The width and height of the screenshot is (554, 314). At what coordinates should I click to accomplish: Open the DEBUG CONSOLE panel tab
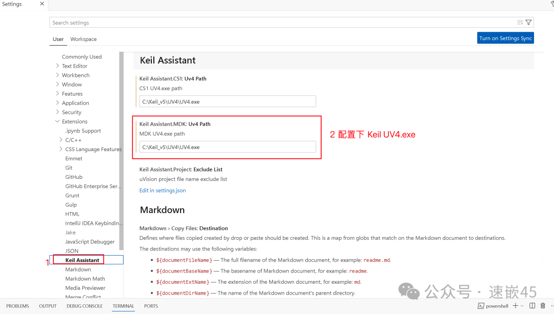tap(85, 306)
